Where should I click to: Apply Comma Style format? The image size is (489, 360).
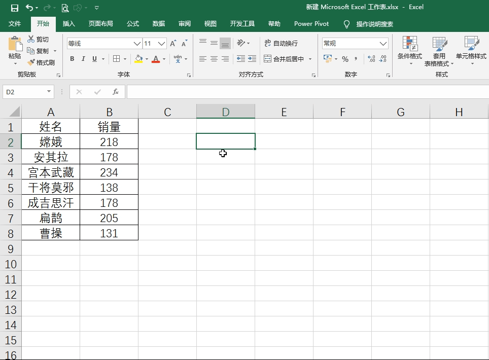click(x=356, y=59)
